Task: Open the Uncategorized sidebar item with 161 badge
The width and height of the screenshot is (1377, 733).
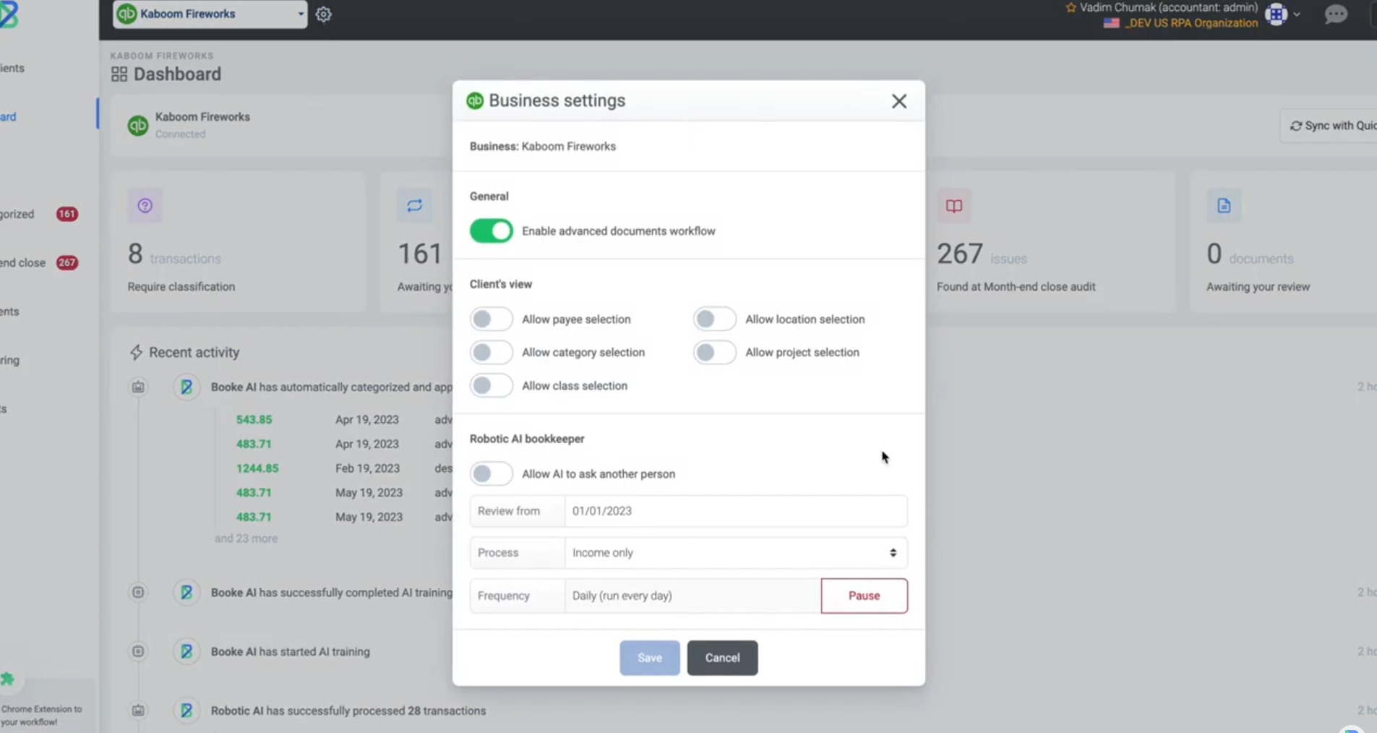Action: [x=38, y=214]
